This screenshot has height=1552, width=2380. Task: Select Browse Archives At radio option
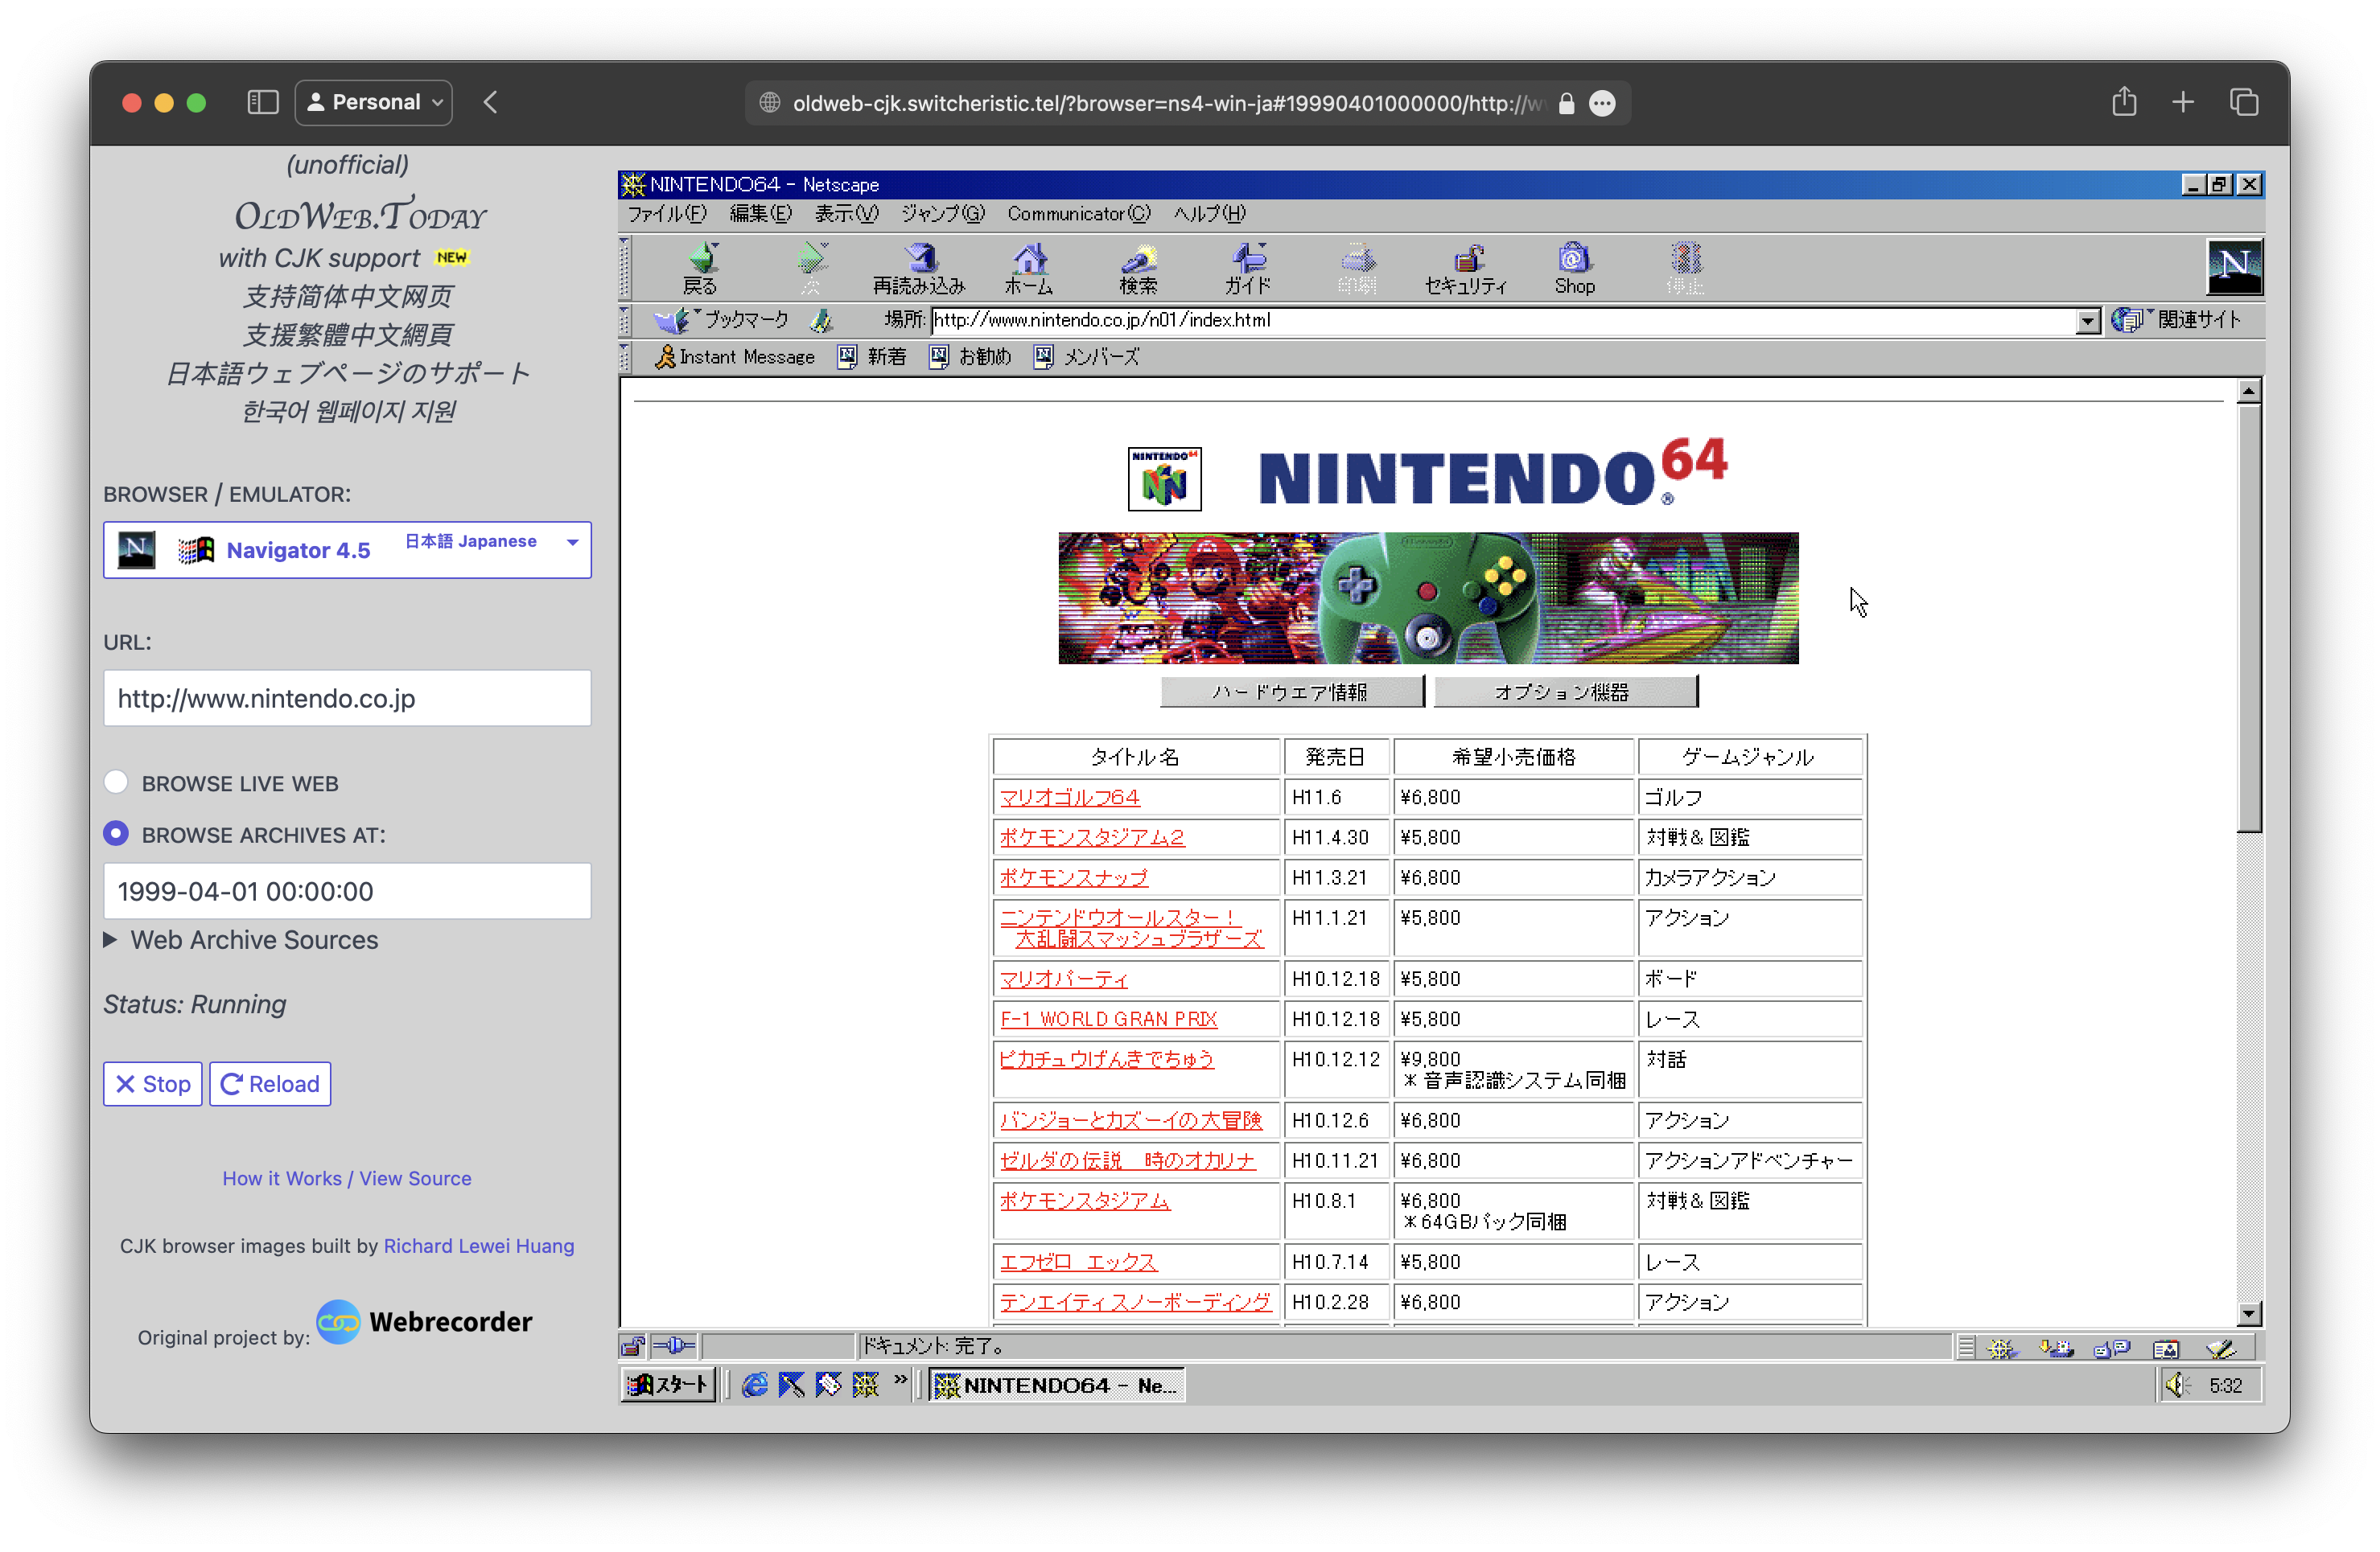(x=116, y=833)
